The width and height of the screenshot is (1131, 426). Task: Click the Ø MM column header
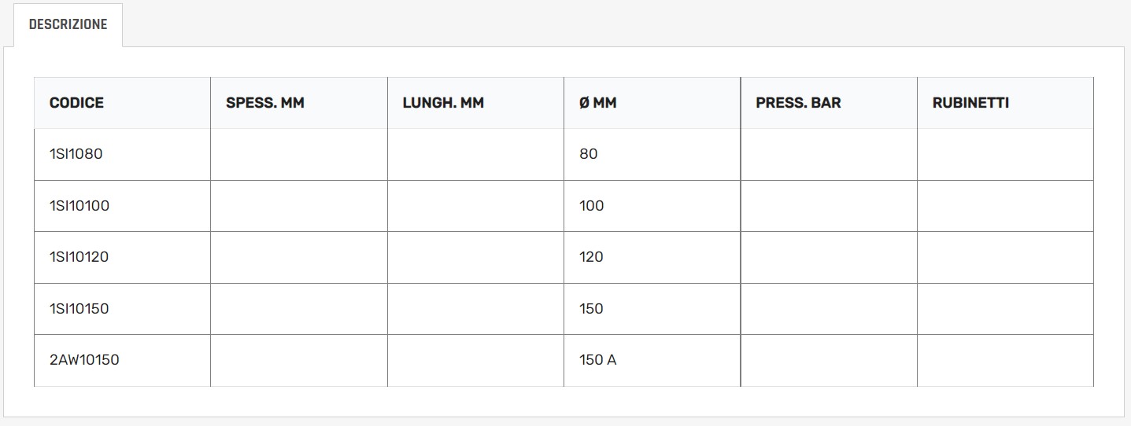click(597, 103)
